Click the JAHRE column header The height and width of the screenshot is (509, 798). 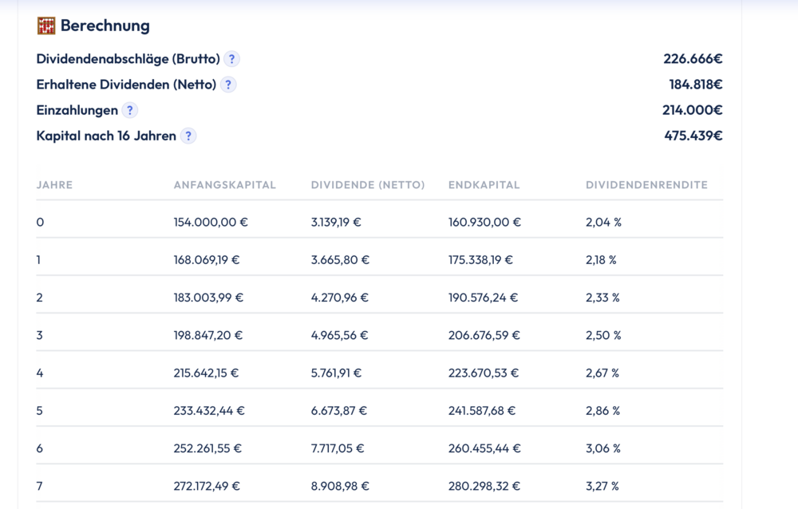[54, 185]
